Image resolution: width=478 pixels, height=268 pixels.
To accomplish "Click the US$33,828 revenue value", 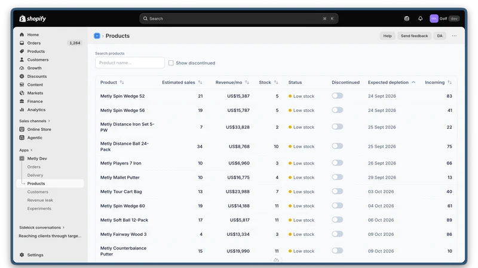I will click(238, 127).
